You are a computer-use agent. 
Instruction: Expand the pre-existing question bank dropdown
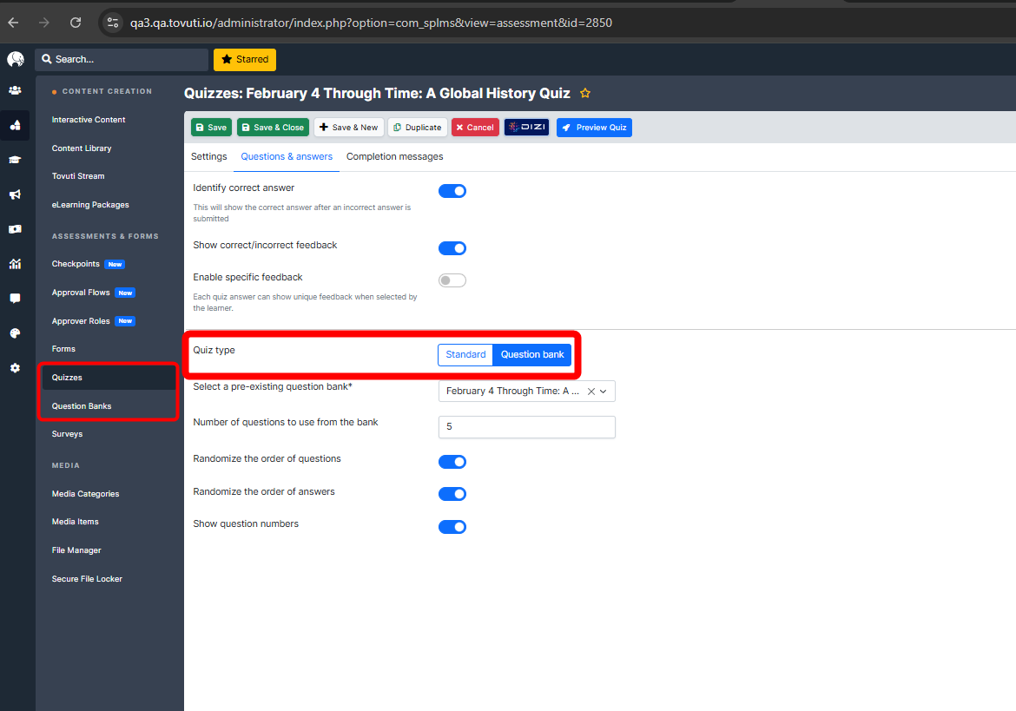point(604,392)
